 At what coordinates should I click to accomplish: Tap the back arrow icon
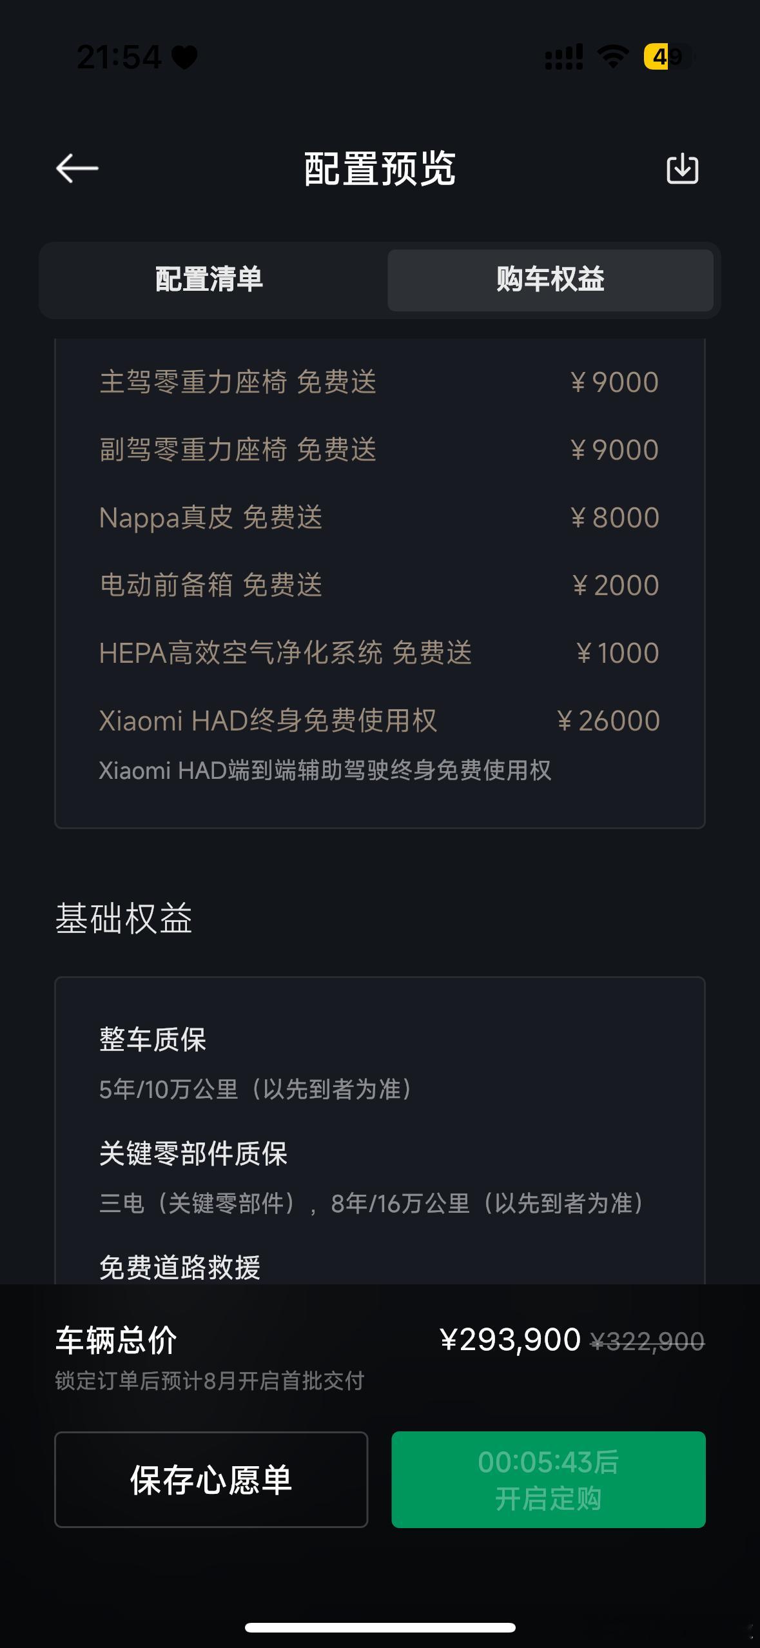coord(77,168)
